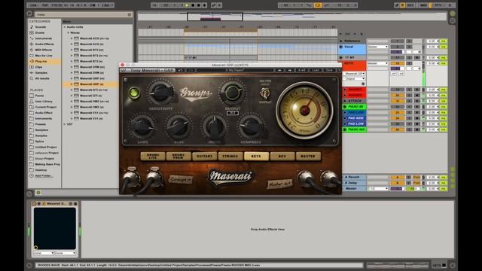
Task: Toggle the B Delay return activator
Action: tap(397, 183)
